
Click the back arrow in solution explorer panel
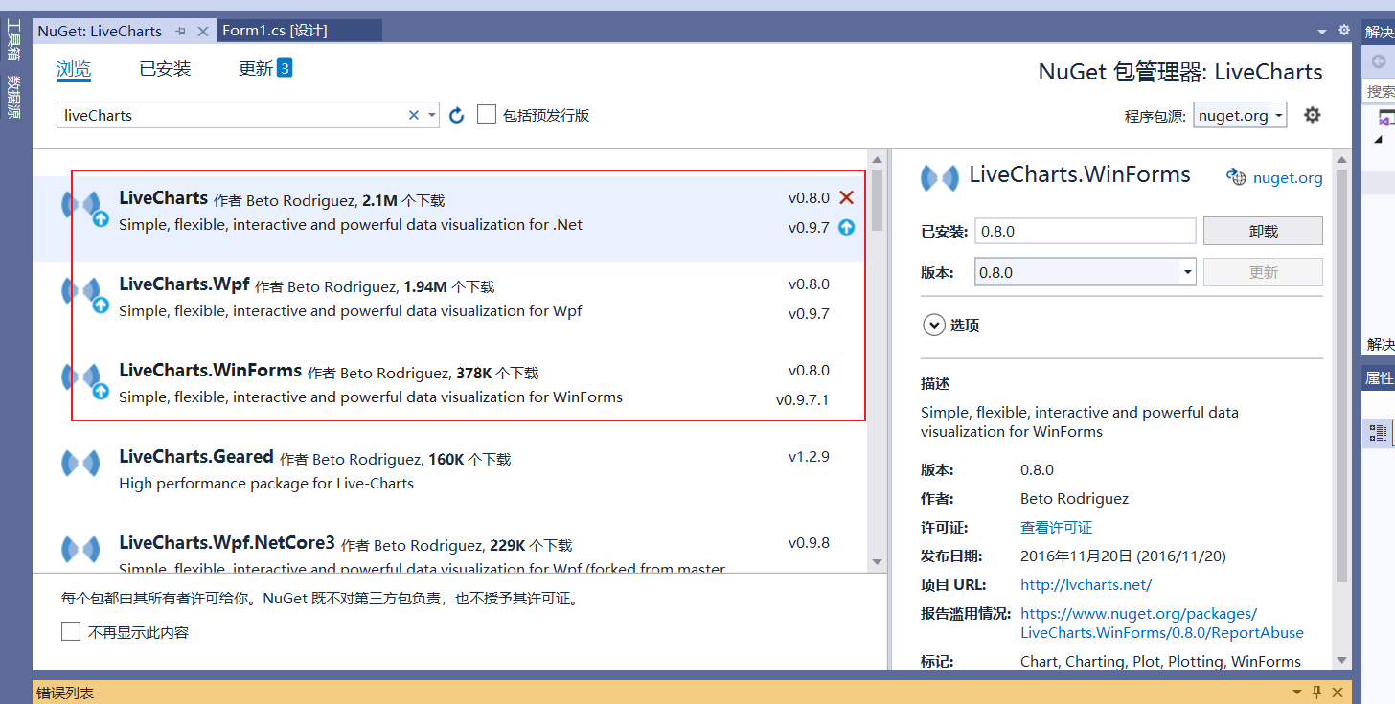tap(1379, 61)
